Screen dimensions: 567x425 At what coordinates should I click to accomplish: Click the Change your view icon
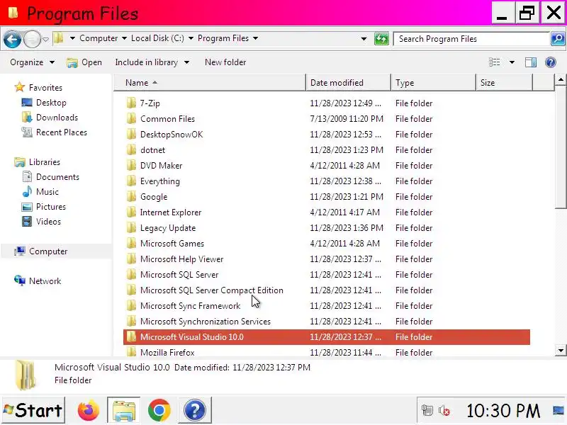494,62
